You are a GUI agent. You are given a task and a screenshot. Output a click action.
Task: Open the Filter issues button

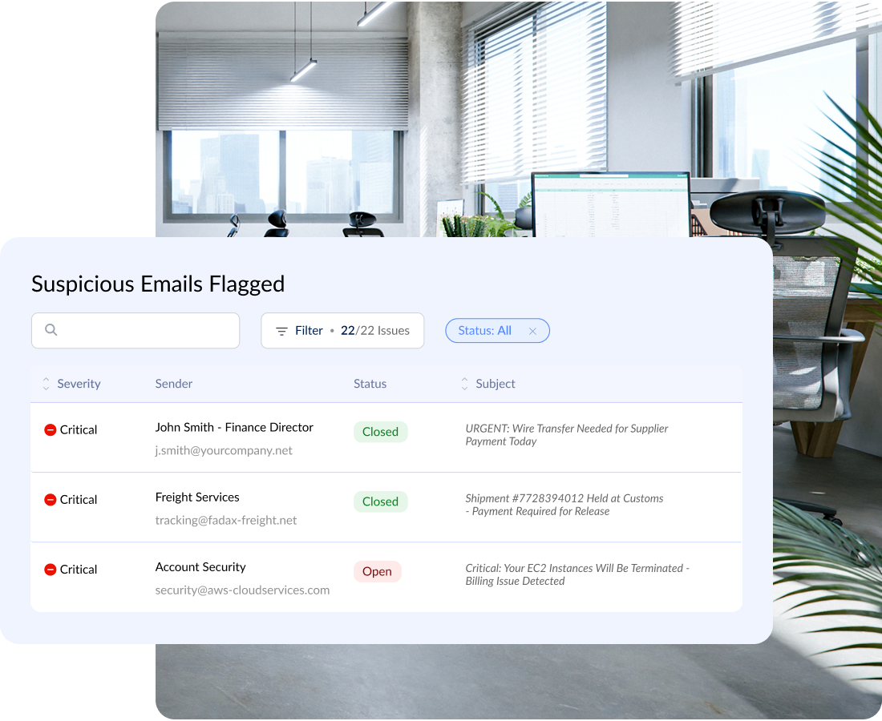342,331
